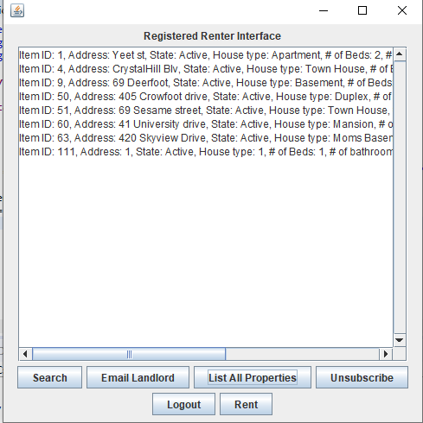The width and height of the screenshot is (423, 423).
Task: Click the vertical scrollbar down arrow
Action: click(x=400, y=340)
